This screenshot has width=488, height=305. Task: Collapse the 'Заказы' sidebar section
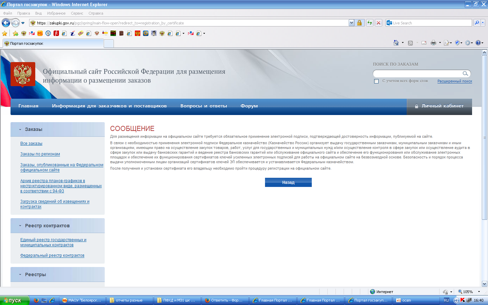coord(20,130)
